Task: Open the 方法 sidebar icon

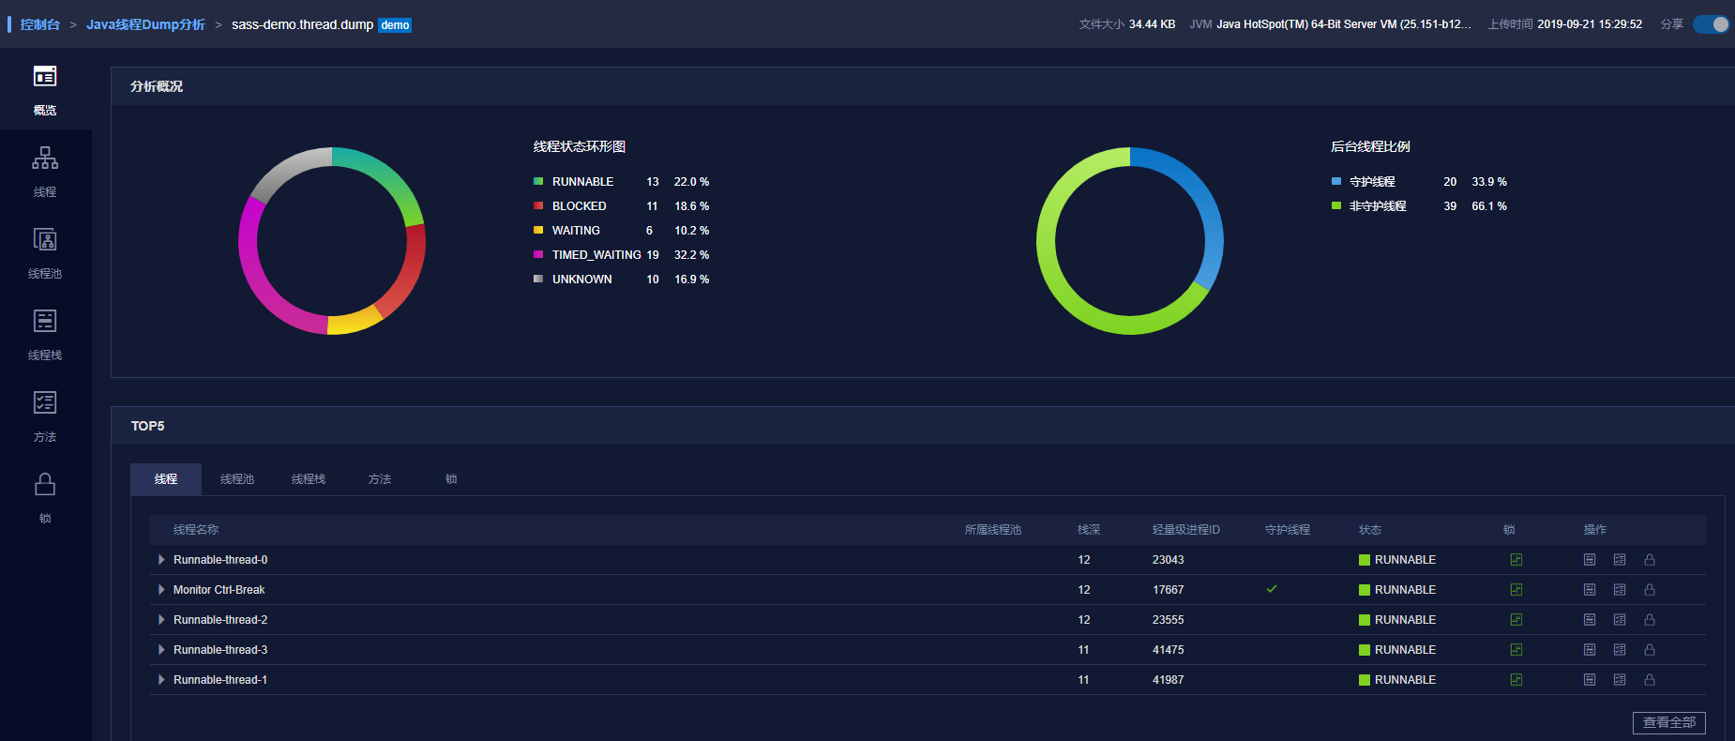Action: click(45, 402)
